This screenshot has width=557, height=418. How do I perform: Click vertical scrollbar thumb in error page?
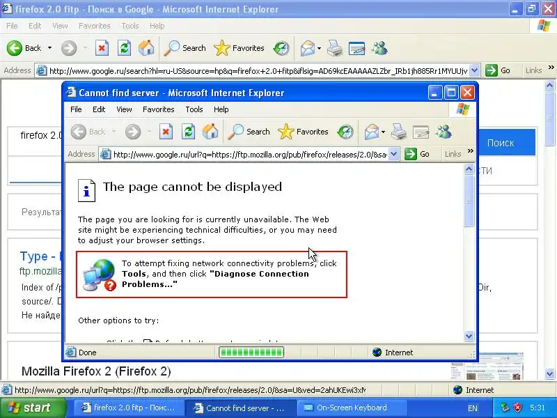469,201
